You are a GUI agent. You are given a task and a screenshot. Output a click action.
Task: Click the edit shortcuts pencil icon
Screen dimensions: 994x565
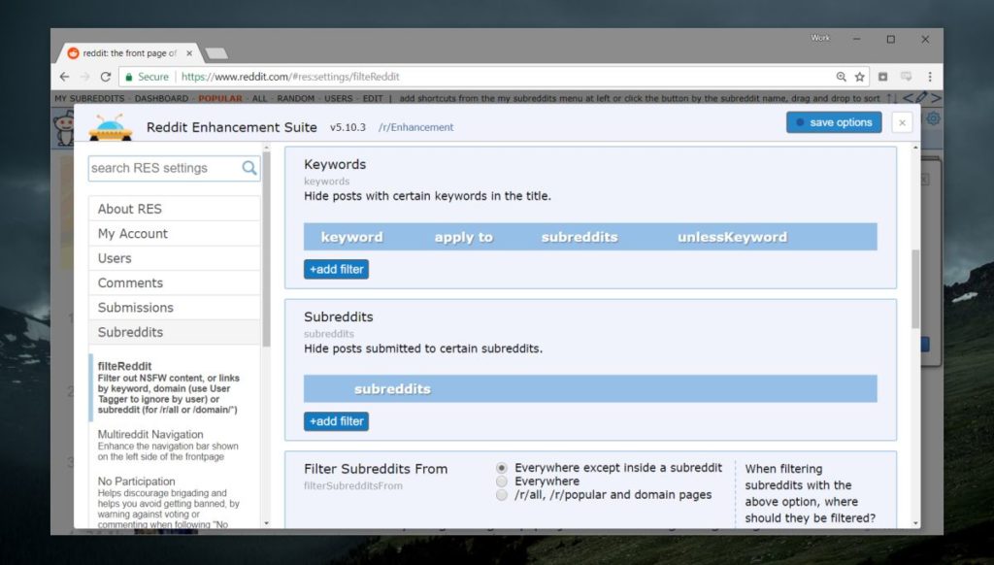pyautogui.click(x=921, y=98)
